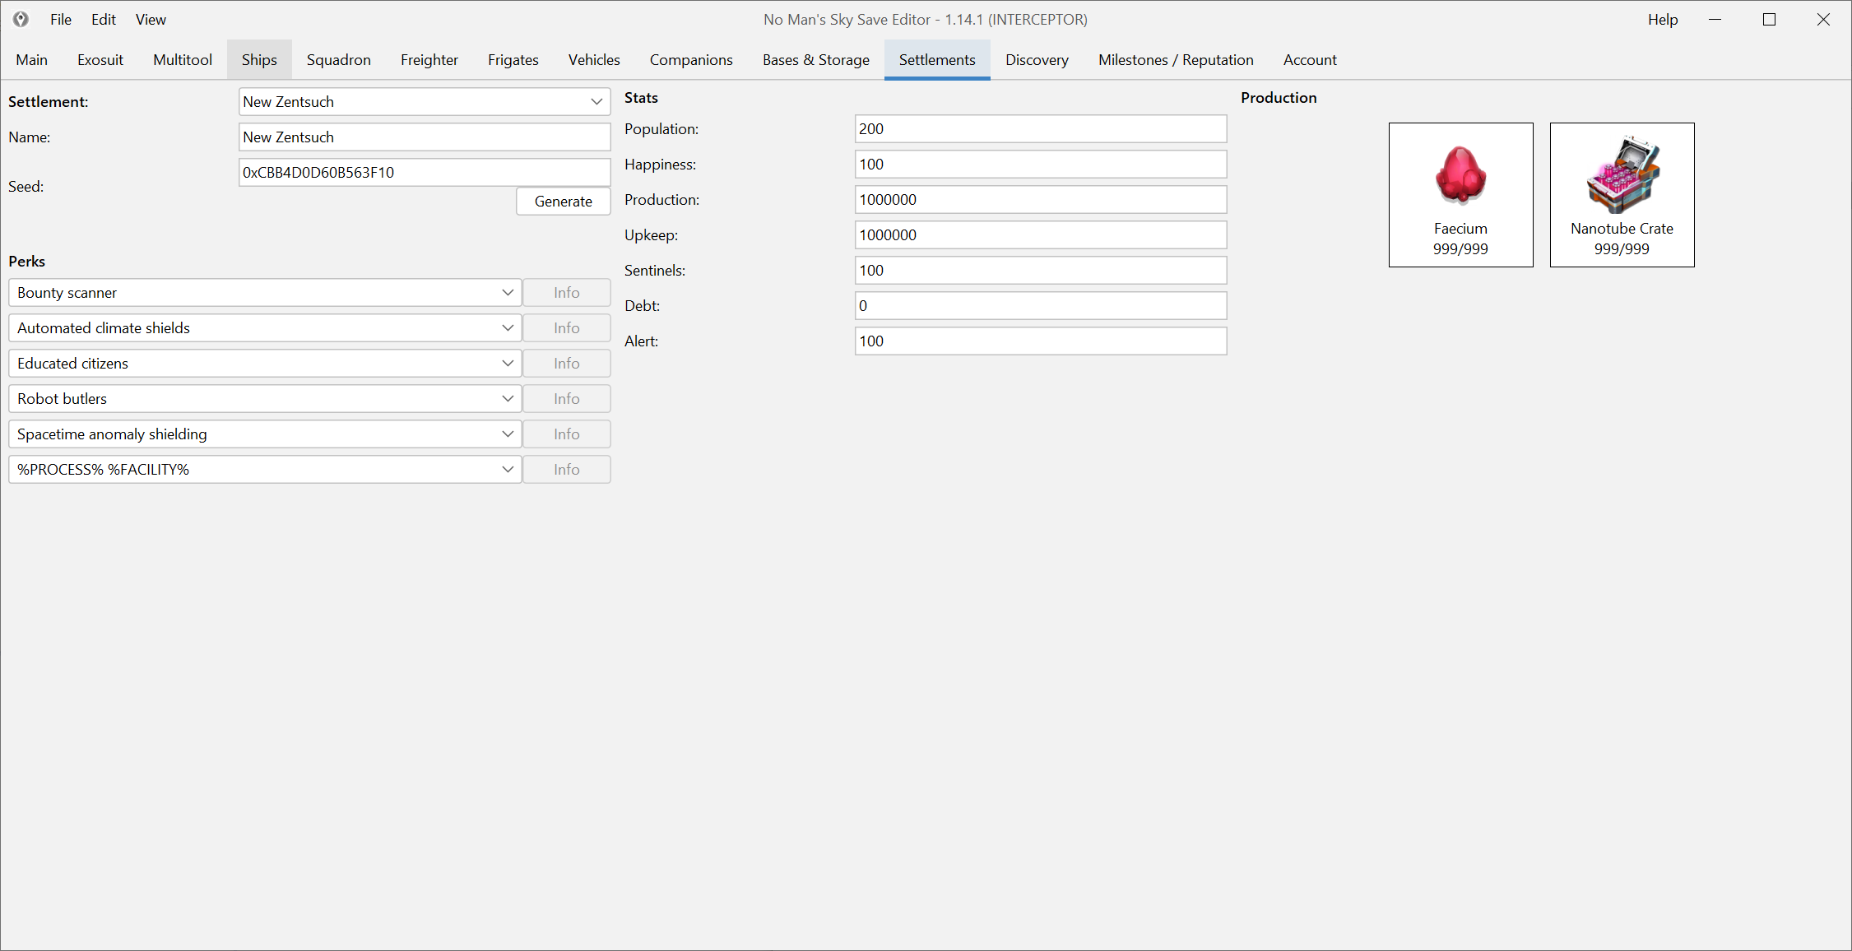The width and height of the screenshot is (1852, 951).
Task: Switch to the Discovery tab
Action: click(1037, 60)
